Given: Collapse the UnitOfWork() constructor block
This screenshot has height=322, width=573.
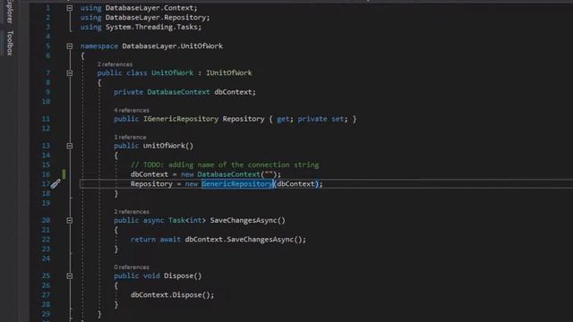Looking at the screenshot, I should [x=70, y=146].
